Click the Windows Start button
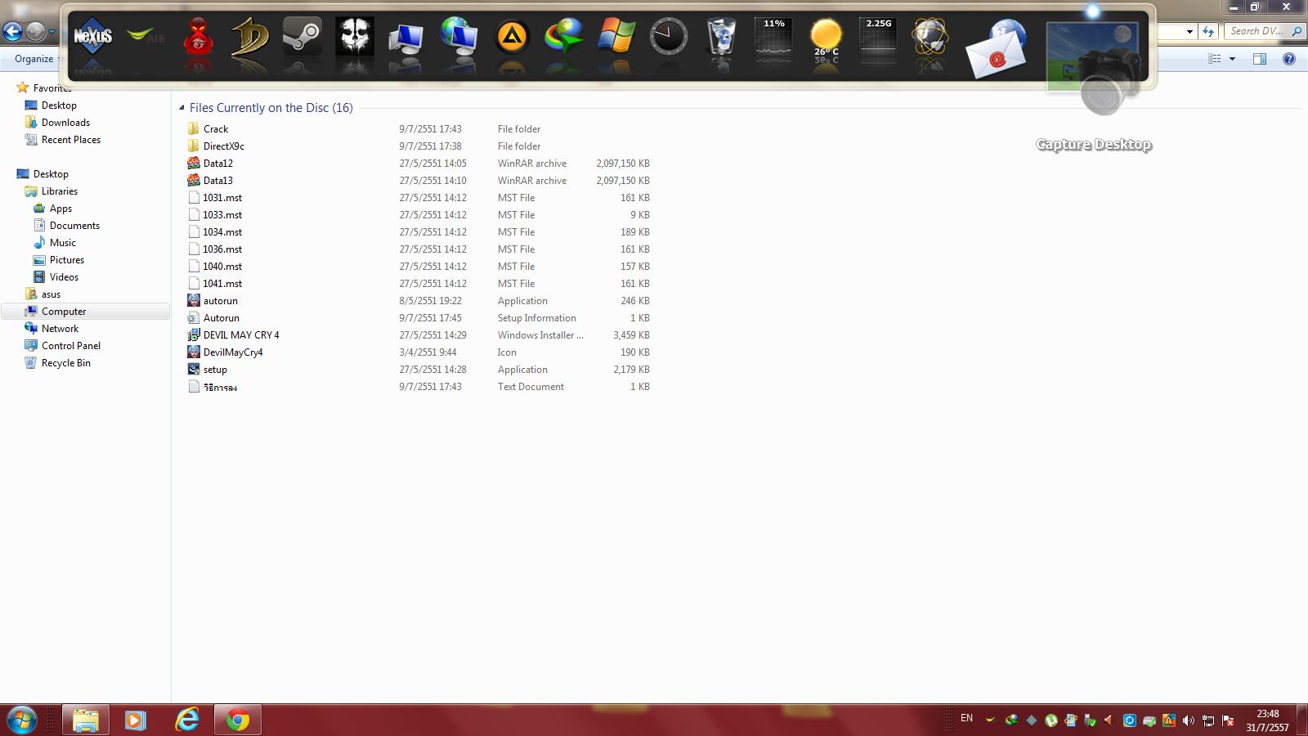 click(x=22, y=720)
